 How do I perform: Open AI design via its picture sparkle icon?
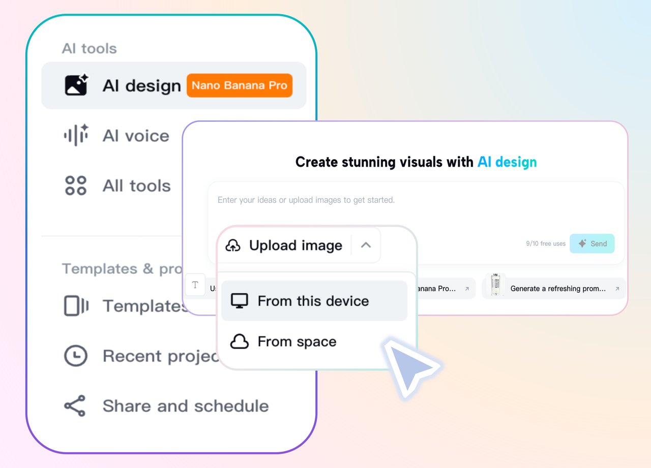click(x=76, y=85)
